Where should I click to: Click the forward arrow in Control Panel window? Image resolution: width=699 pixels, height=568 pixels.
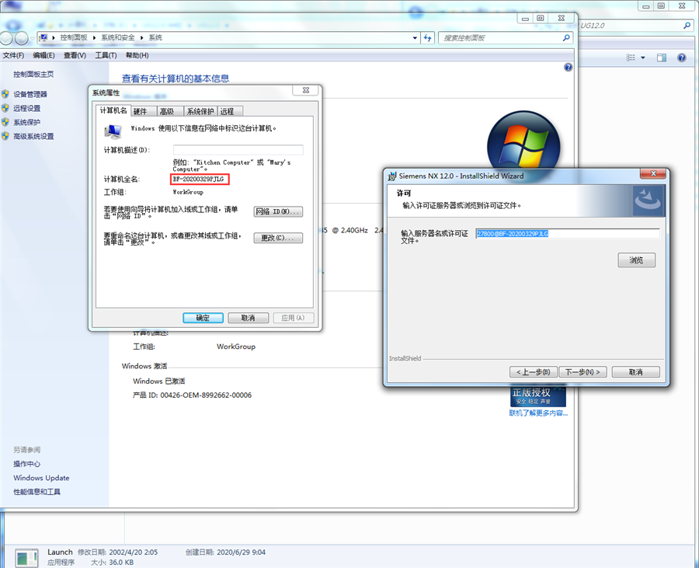point(22,38)
